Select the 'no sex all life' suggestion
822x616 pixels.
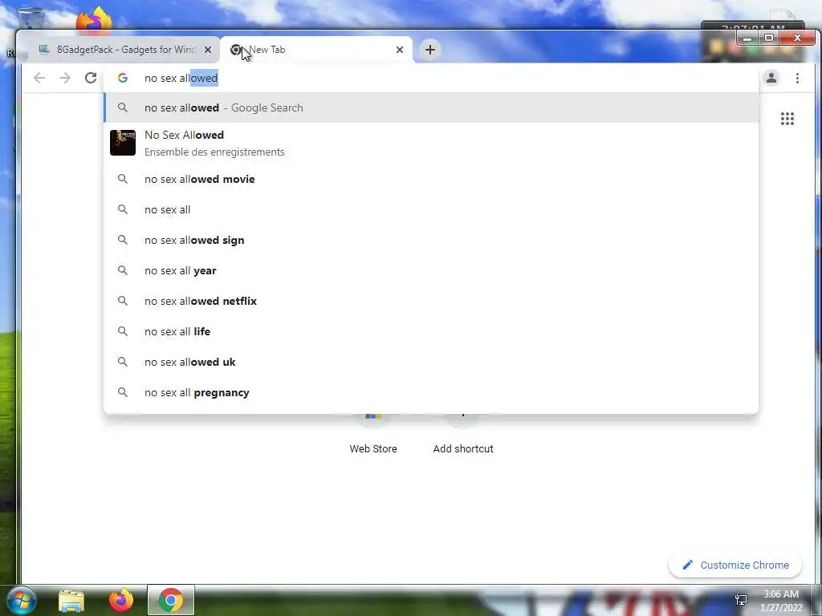tap(431, 331)
